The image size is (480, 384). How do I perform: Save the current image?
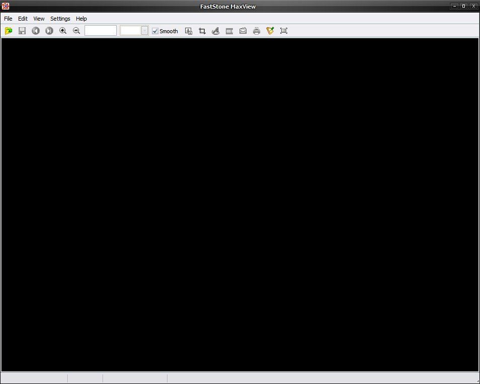(22, 31)
